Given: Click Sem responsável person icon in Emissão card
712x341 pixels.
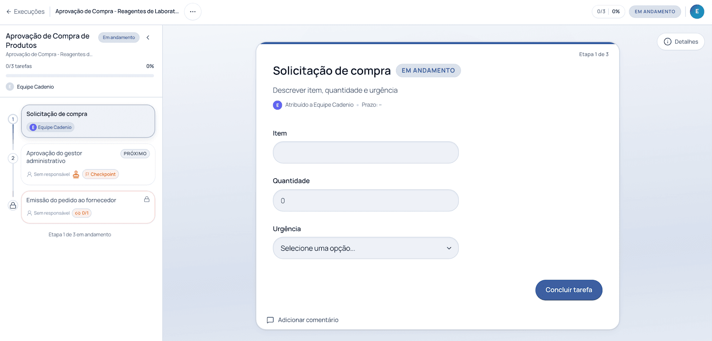Looking at the screenshot, I should tap(30, 213).
